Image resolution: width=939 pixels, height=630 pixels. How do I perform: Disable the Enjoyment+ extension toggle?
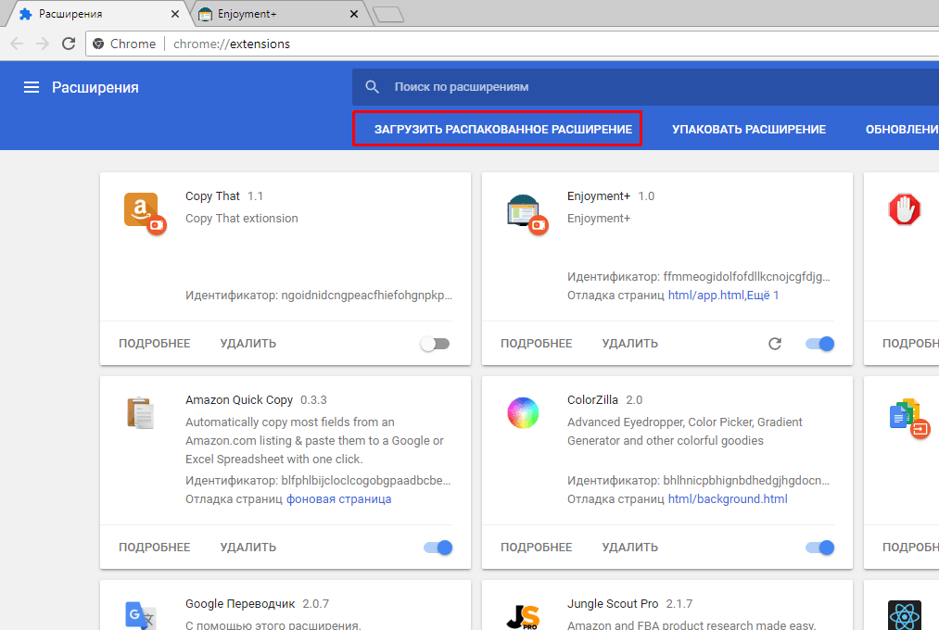tap(819, 344)
